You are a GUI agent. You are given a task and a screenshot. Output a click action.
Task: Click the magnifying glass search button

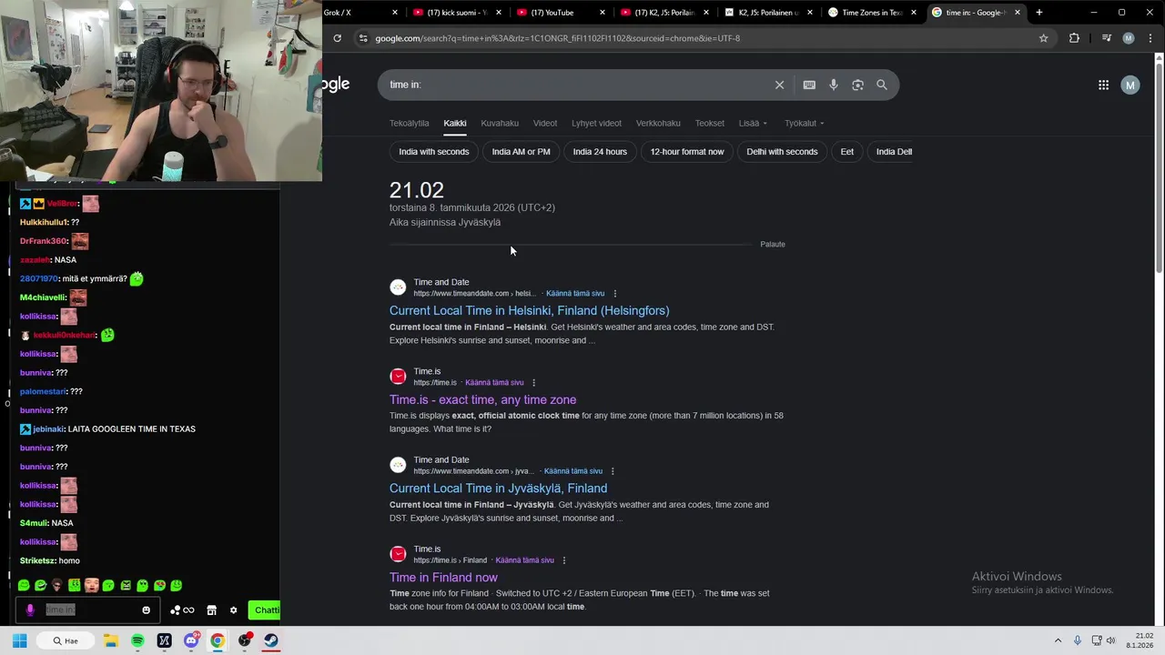click(x=882, y=85)
